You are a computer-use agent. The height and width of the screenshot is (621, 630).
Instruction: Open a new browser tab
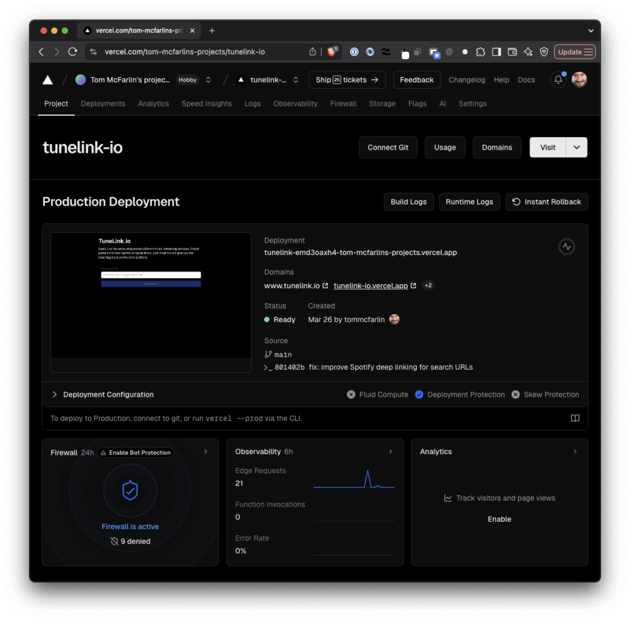tap(212, 31)
